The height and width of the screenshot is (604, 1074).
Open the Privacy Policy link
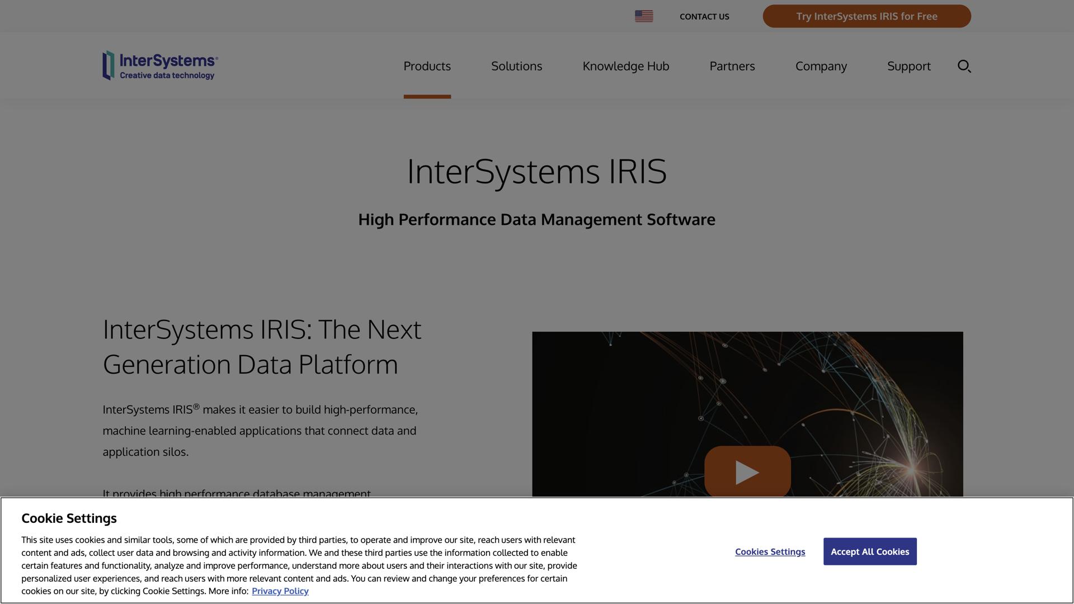[x=280, y=591]
